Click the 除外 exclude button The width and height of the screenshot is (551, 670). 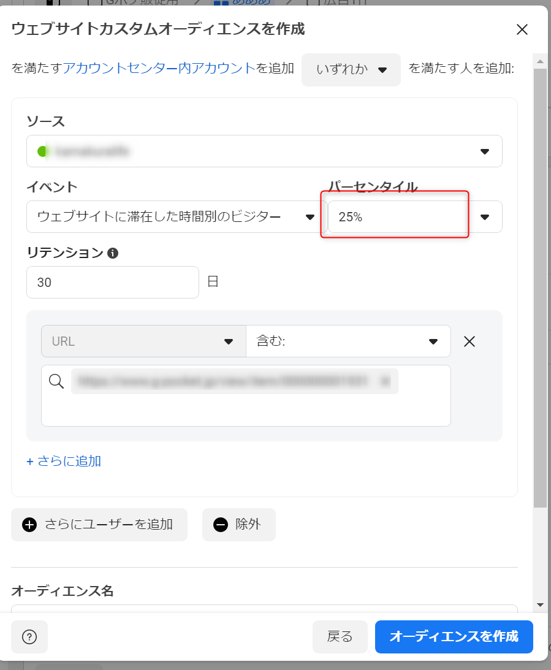click(238, 525)
